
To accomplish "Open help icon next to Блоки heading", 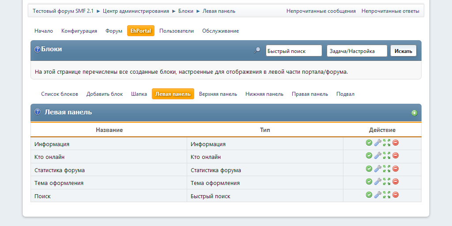I will (x=38, y=49).
